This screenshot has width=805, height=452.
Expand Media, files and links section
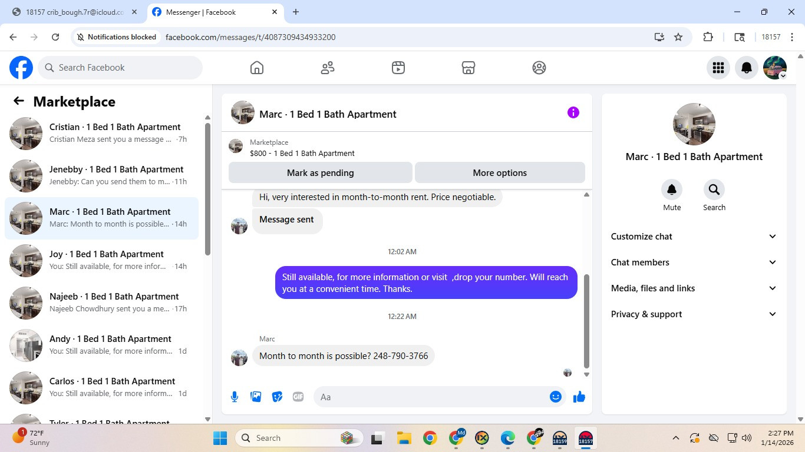694,288
